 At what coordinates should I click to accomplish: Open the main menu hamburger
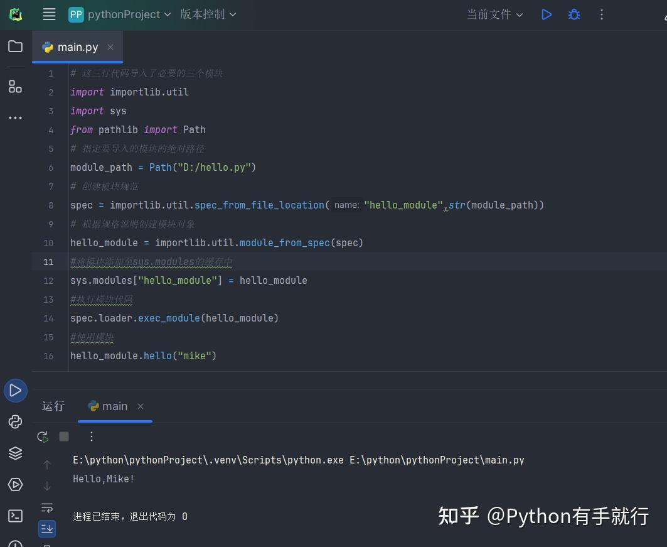[x=49, y=14]
